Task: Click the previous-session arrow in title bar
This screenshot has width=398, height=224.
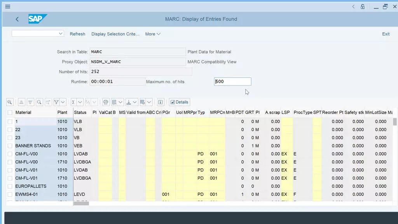Action: click(353, 7)
